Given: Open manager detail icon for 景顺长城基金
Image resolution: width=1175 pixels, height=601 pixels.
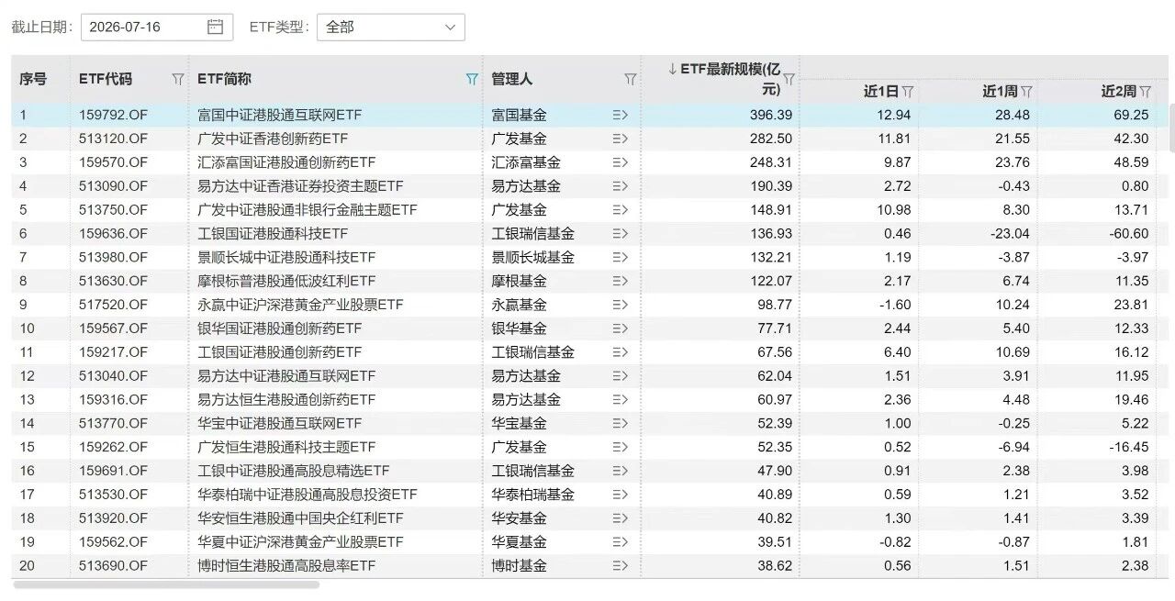Looking at the screenshot, I should click(x=620, y=257).
